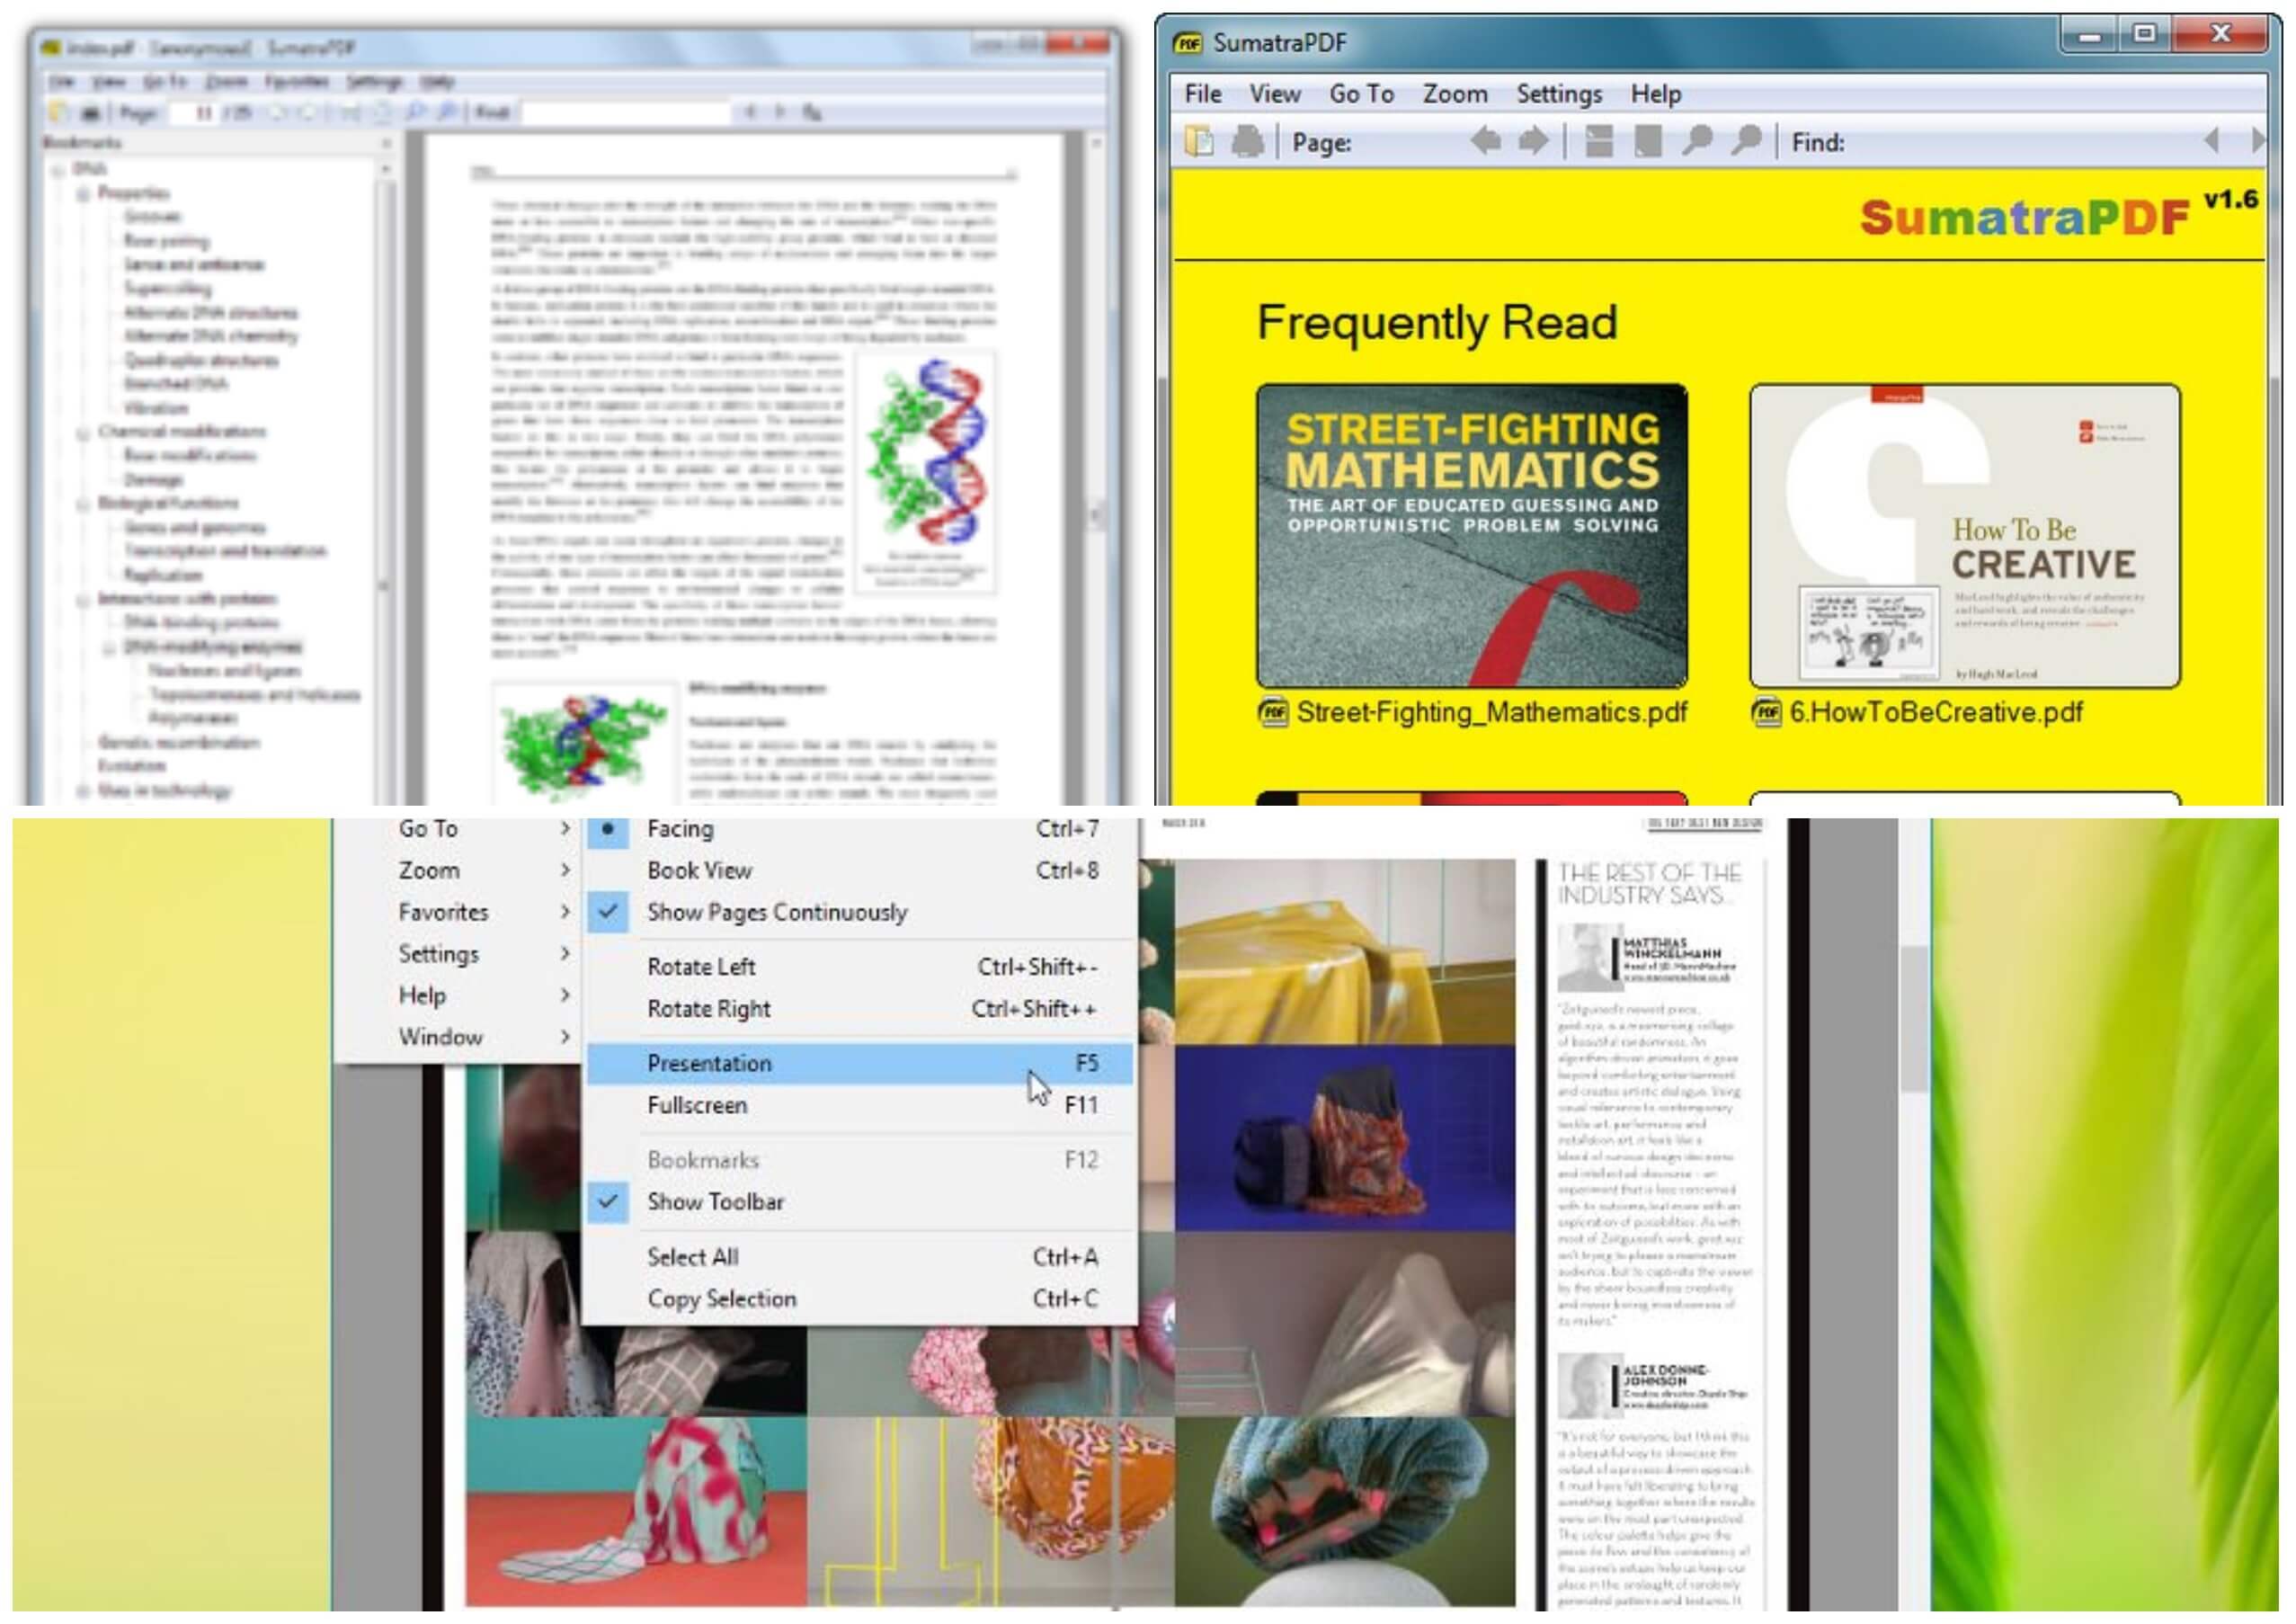The height and width of the screenshot is (1624, 2296).
Task: Toggle Bookmarks F12 entry in View submenu
Action: click(860, 1160)
